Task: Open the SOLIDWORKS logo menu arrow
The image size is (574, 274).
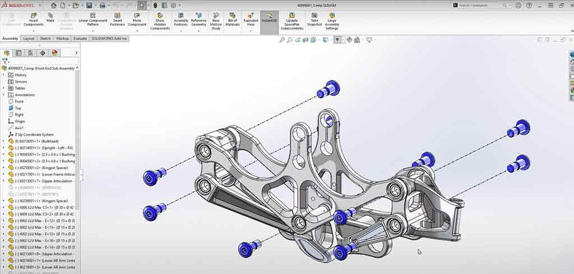Action: click(40, 6)
